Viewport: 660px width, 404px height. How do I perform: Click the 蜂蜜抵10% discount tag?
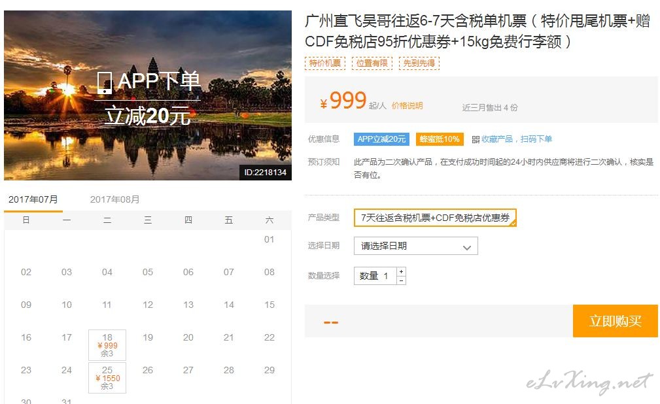pos(440,139)
